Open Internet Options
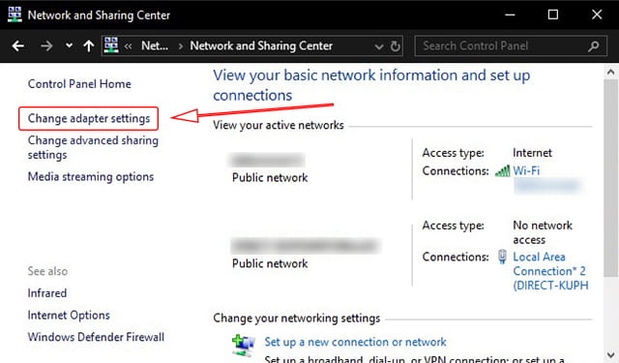The height and width of the screenshot is (363, 619). click(69, 316)
